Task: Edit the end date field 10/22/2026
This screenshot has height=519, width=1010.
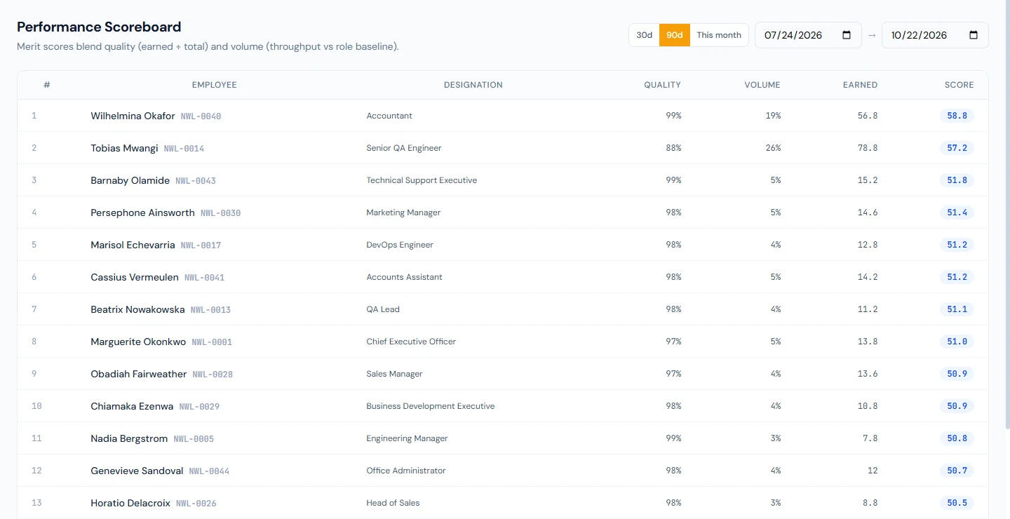Action: [935, 35]
